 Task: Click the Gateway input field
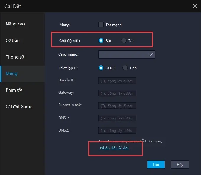pyautogui.click(x=117, y=93)
